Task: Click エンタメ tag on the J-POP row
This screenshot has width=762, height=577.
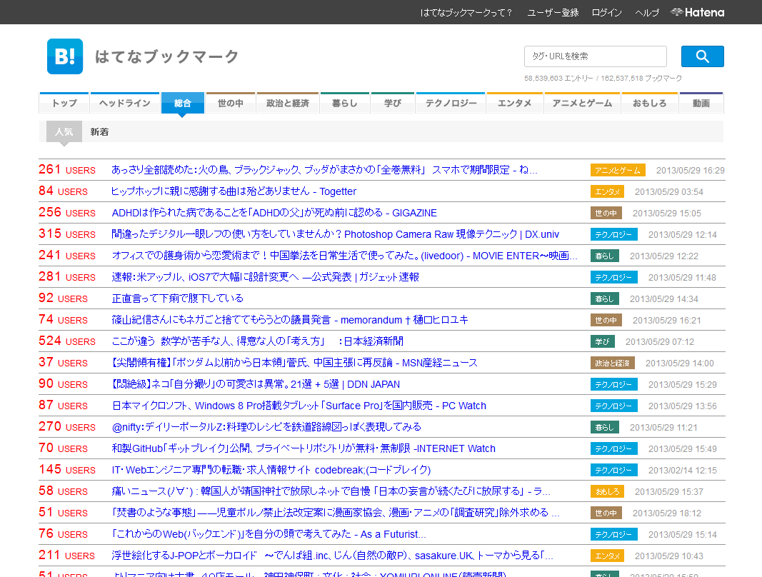Action: point(608,555)
